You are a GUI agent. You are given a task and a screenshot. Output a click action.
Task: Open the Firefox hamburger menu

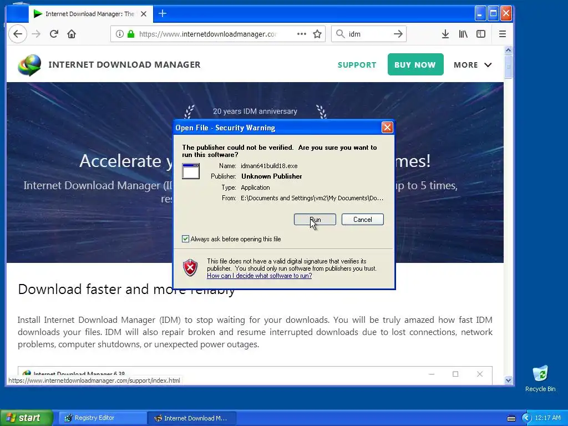coord(503,34)
